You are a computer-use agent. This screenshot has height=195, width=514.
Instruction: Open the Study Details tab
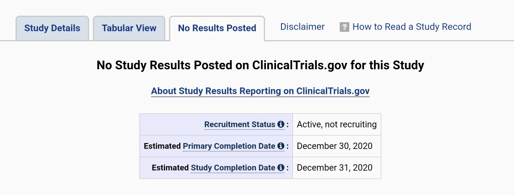(x=52, y=28)
